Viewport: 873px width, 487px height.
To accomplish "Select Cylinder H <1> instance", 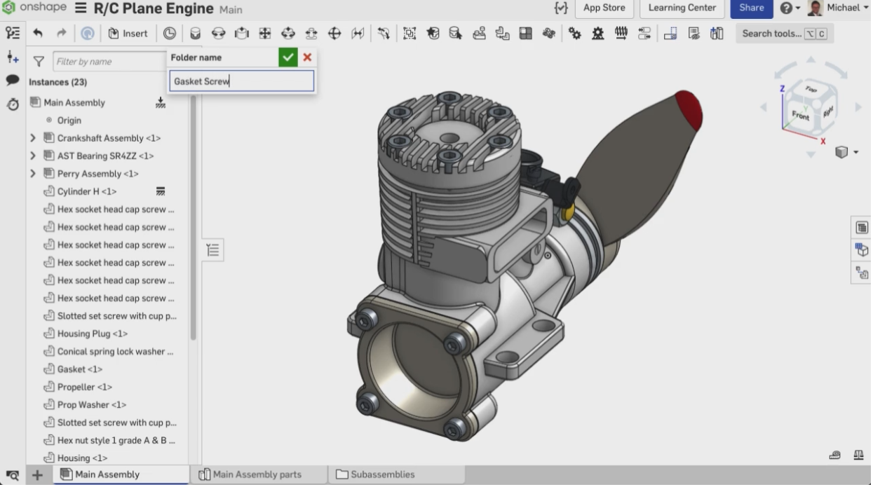I will (87, 191).
